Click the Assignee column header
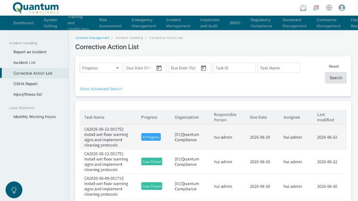The height and width of the screenshot is (201, 358). point(292,117)
